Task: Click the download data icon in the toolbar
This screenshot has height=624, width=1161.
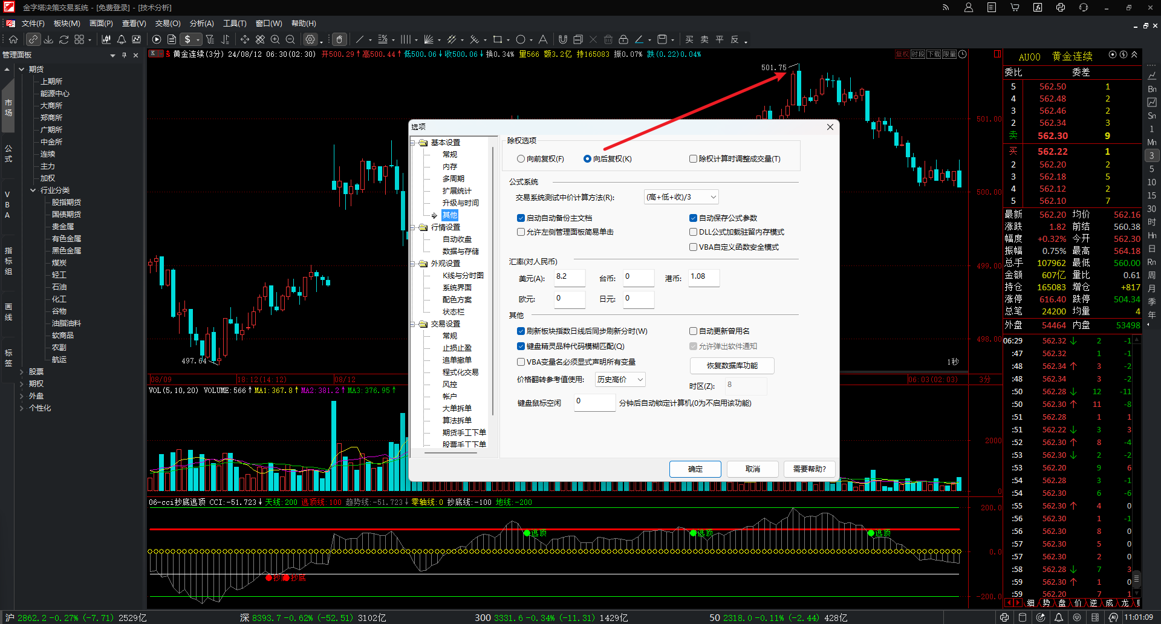Action: pyautogui.click(x=48, y=39)
